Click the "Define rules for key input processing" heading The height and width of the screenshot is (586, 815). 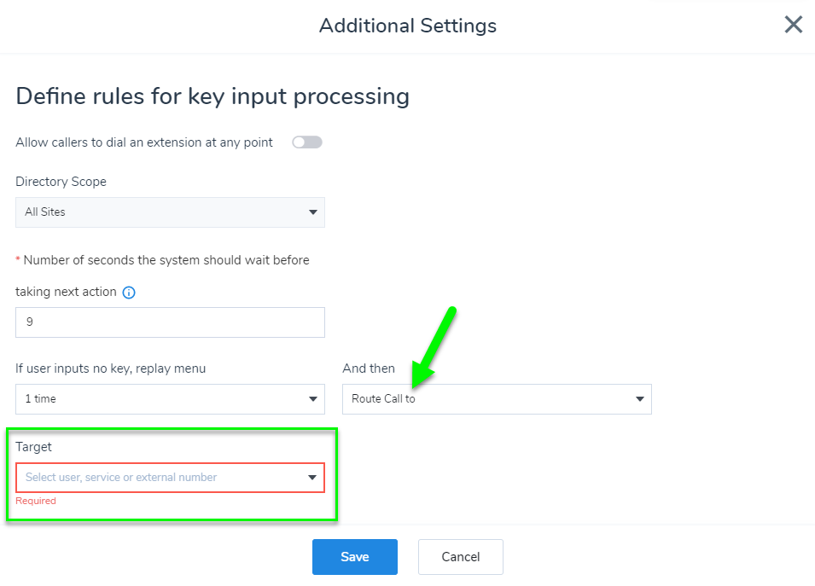click(212, 96)
